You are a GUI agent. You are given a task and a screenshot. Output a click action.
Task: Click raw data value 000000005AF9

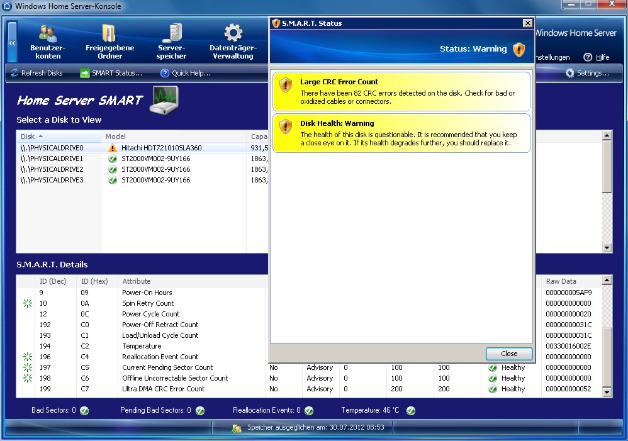568,293
